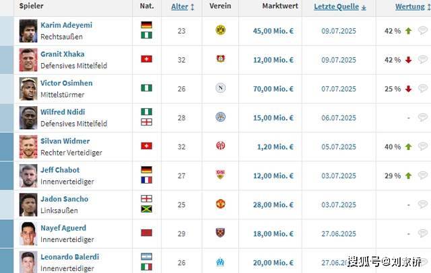The image size is (431, 273).
Task: Open comment bubble in Victor Osimhen row
Action: (422, 89)
